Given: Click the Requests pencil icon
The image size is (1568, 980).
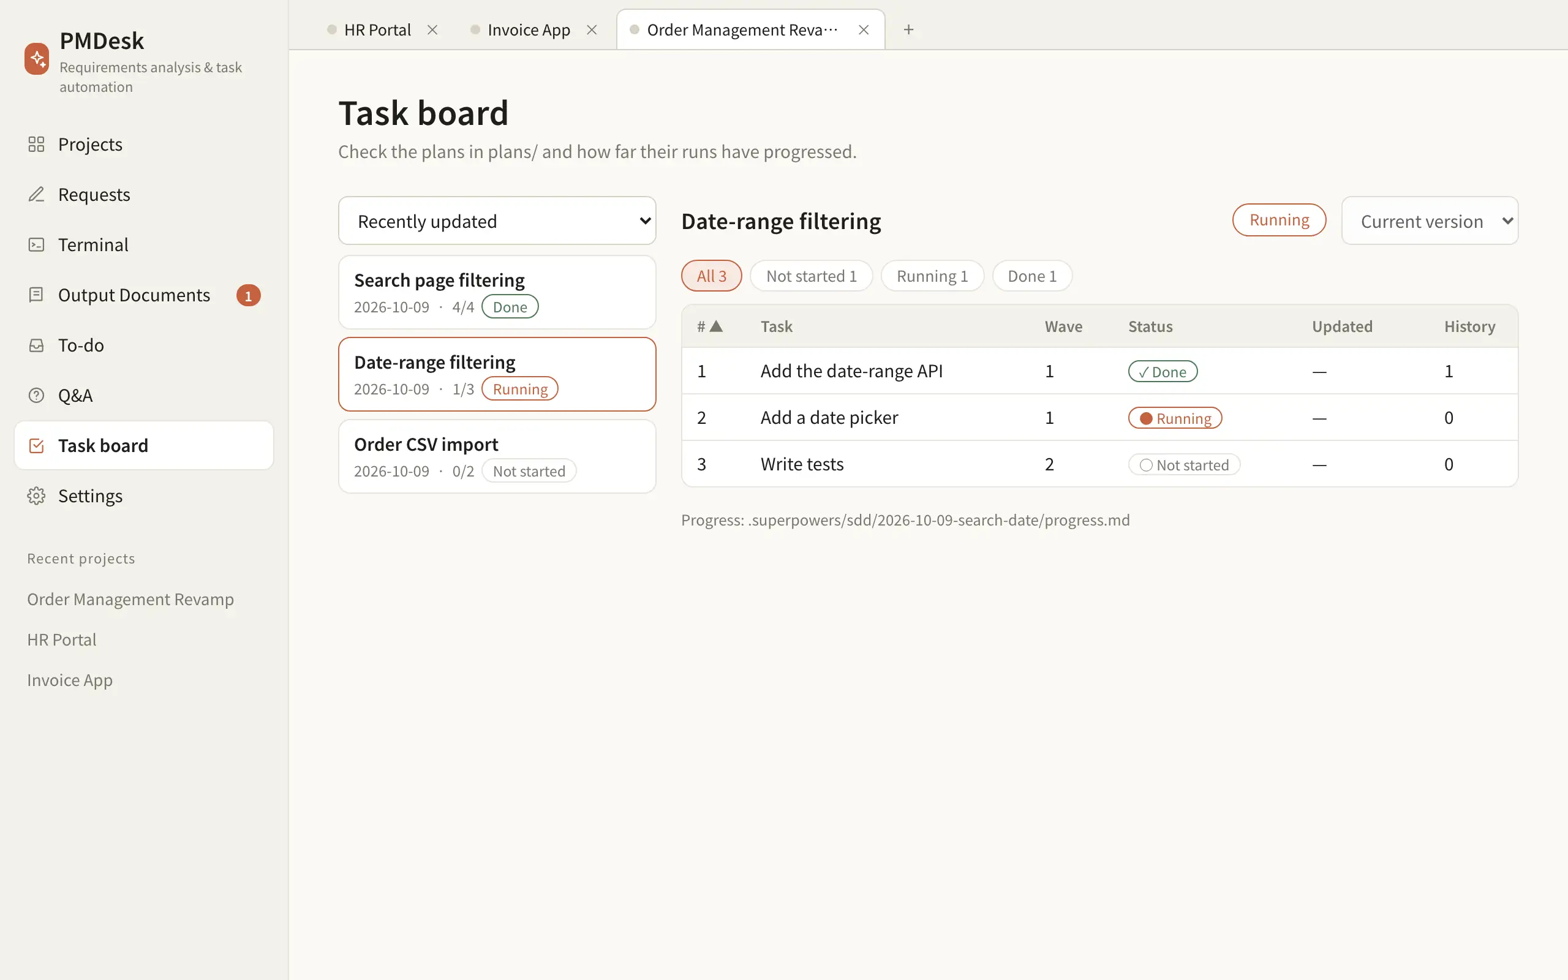Looking at the screenshot, I should (x=36, y=194).
